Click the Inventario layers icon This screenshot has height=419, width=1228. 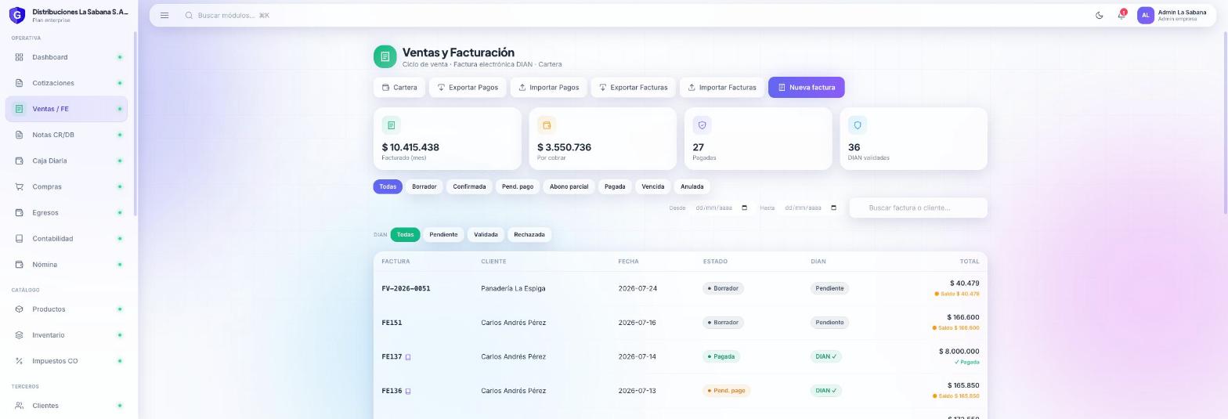(x=20, y=335)
